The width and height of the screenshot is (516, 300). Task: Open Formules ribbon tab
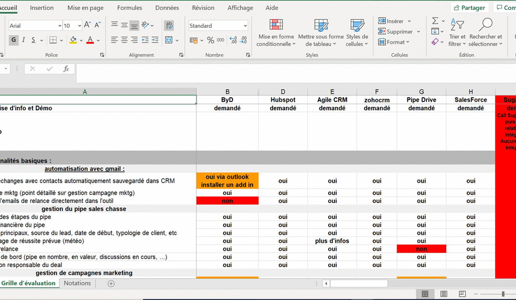point(130,8)
